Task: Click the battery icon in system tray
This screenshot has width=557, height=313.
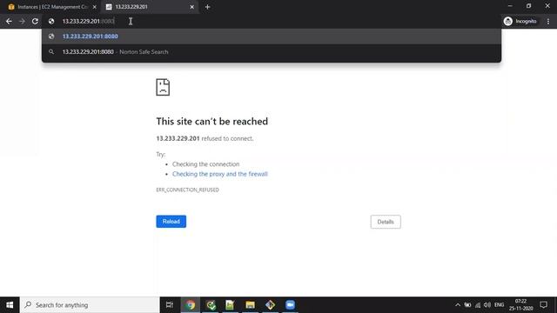Action: (x=468, y=305)
